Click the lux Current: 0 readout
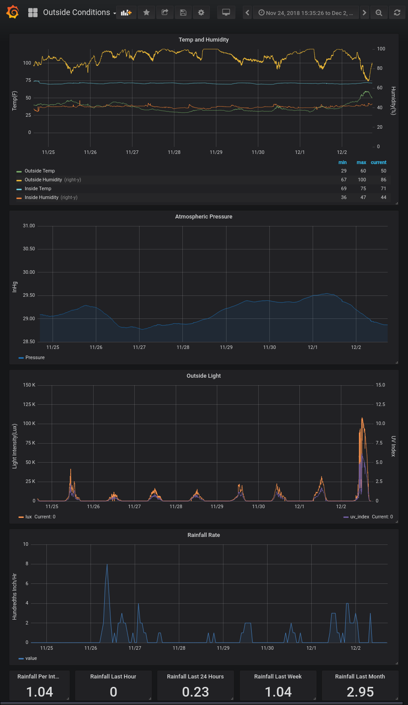 click(45, 517)
